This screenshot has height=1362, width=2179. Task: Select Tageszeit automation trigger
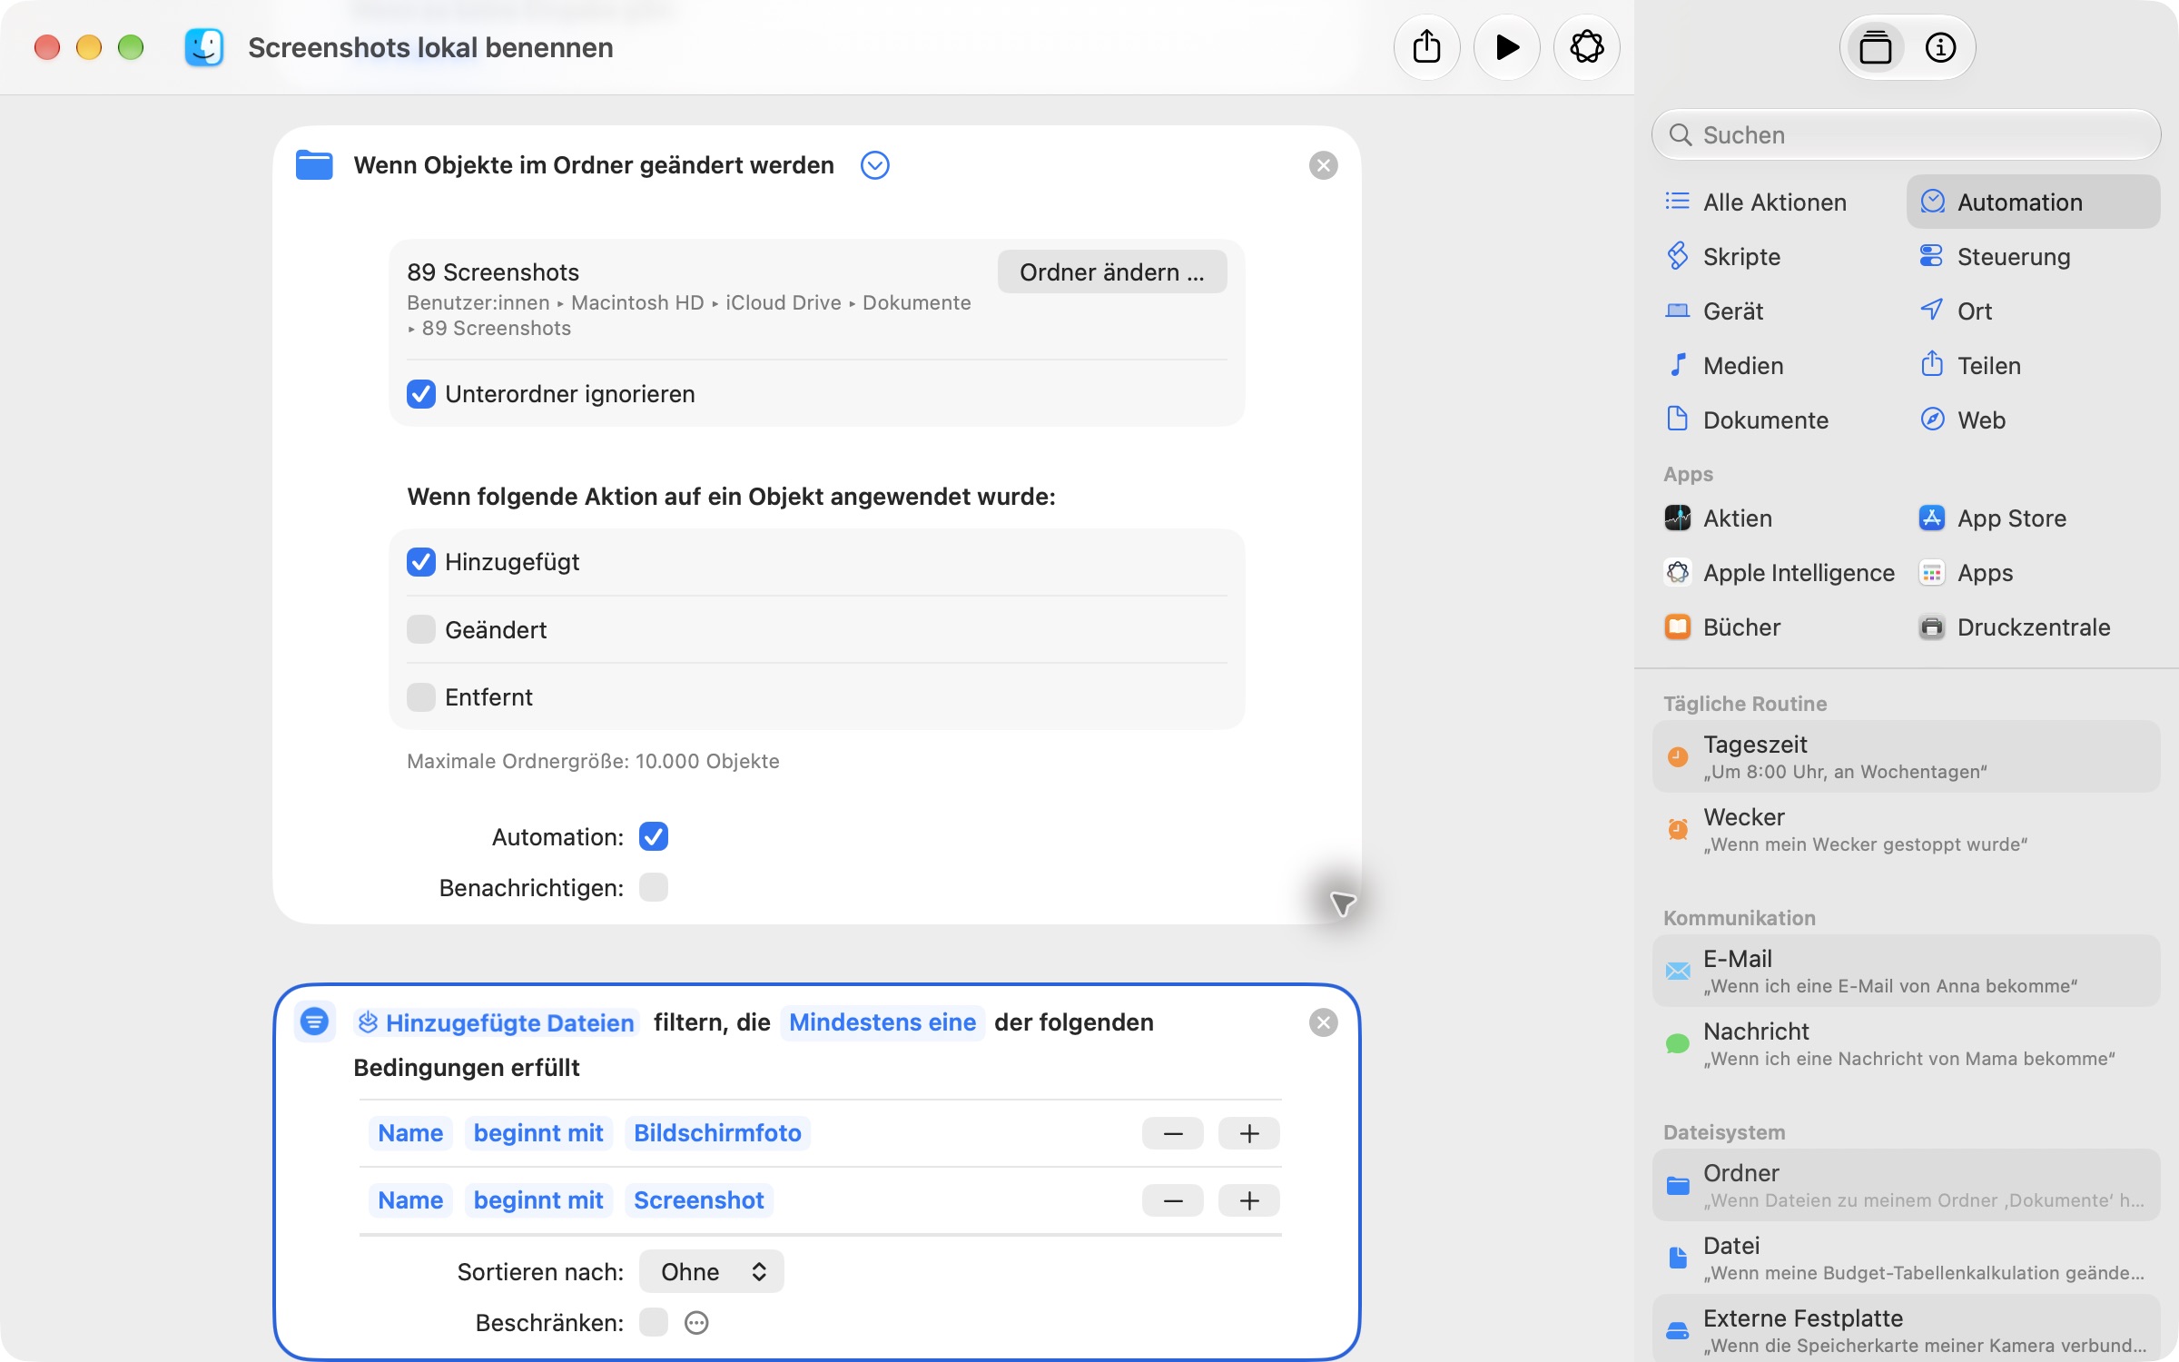coord(1906,756)
